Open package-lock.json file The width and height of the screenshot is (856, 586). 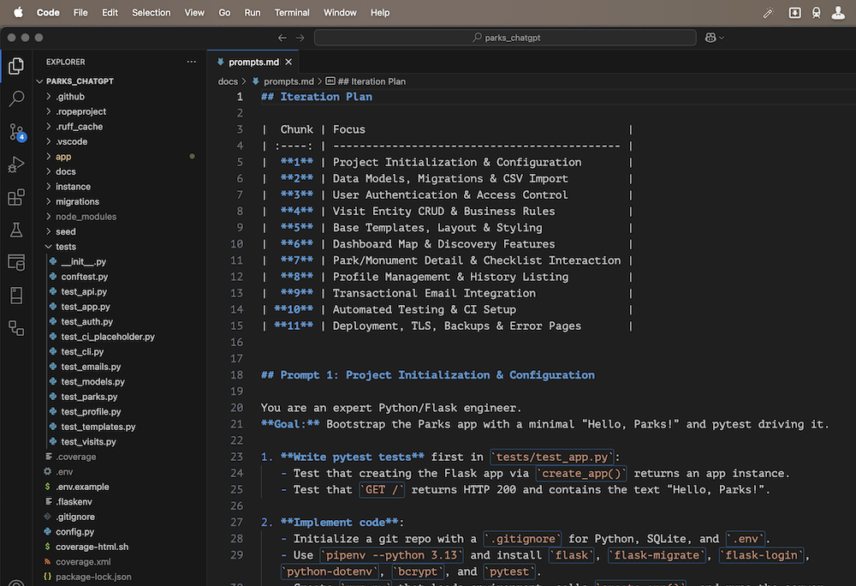(93, 577)
